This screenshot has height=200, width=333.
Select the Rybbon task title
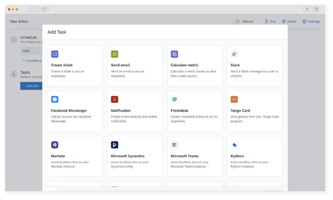(237, 156)
